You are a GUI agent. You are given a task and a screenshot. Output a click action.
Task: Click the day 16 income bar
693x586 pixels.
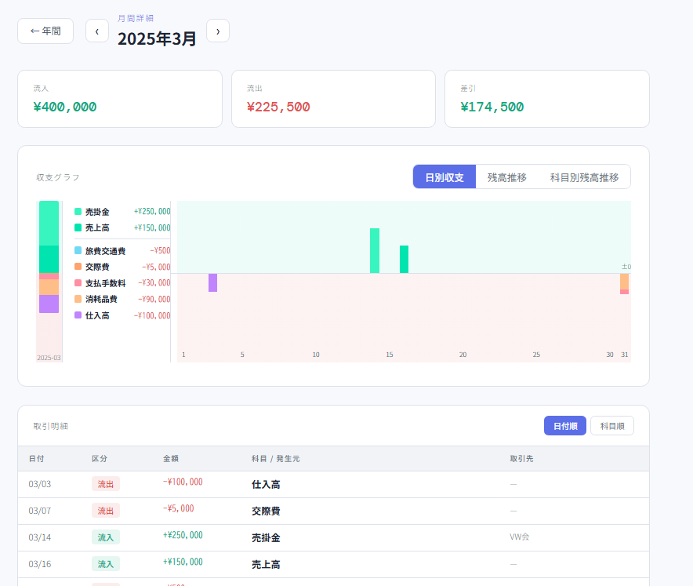[x=404, y=260]
